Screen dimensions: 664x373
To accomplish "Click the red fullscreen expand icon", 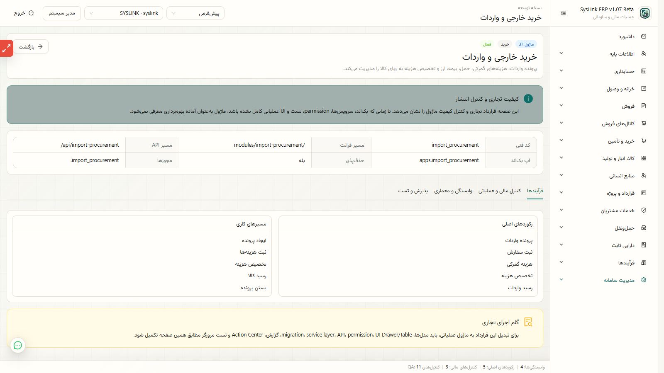I will click(7, 48).
